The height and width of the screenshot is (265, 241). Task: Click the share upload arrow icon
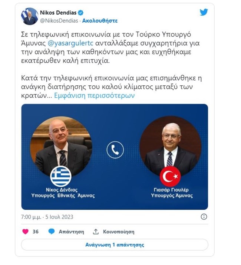[96, 231]
